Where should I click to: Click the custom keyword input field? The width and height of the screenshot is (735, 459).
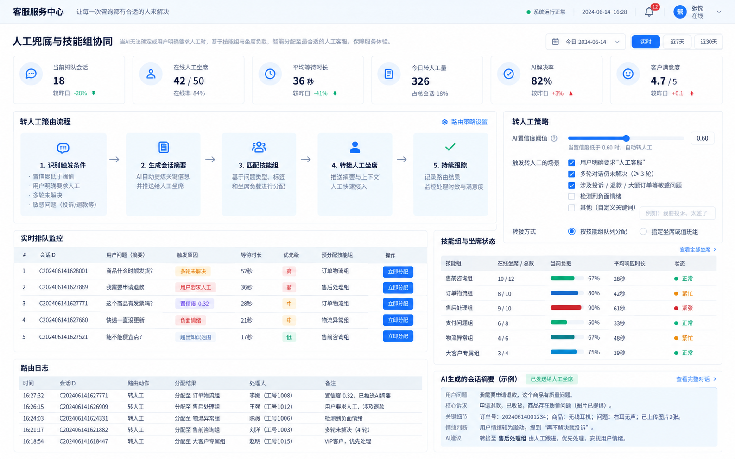(x=677, y=213)
